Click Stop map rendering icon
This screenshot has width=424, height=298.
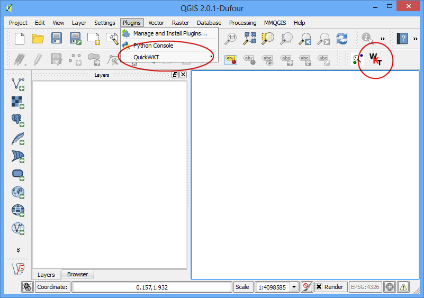click(306, 287)
